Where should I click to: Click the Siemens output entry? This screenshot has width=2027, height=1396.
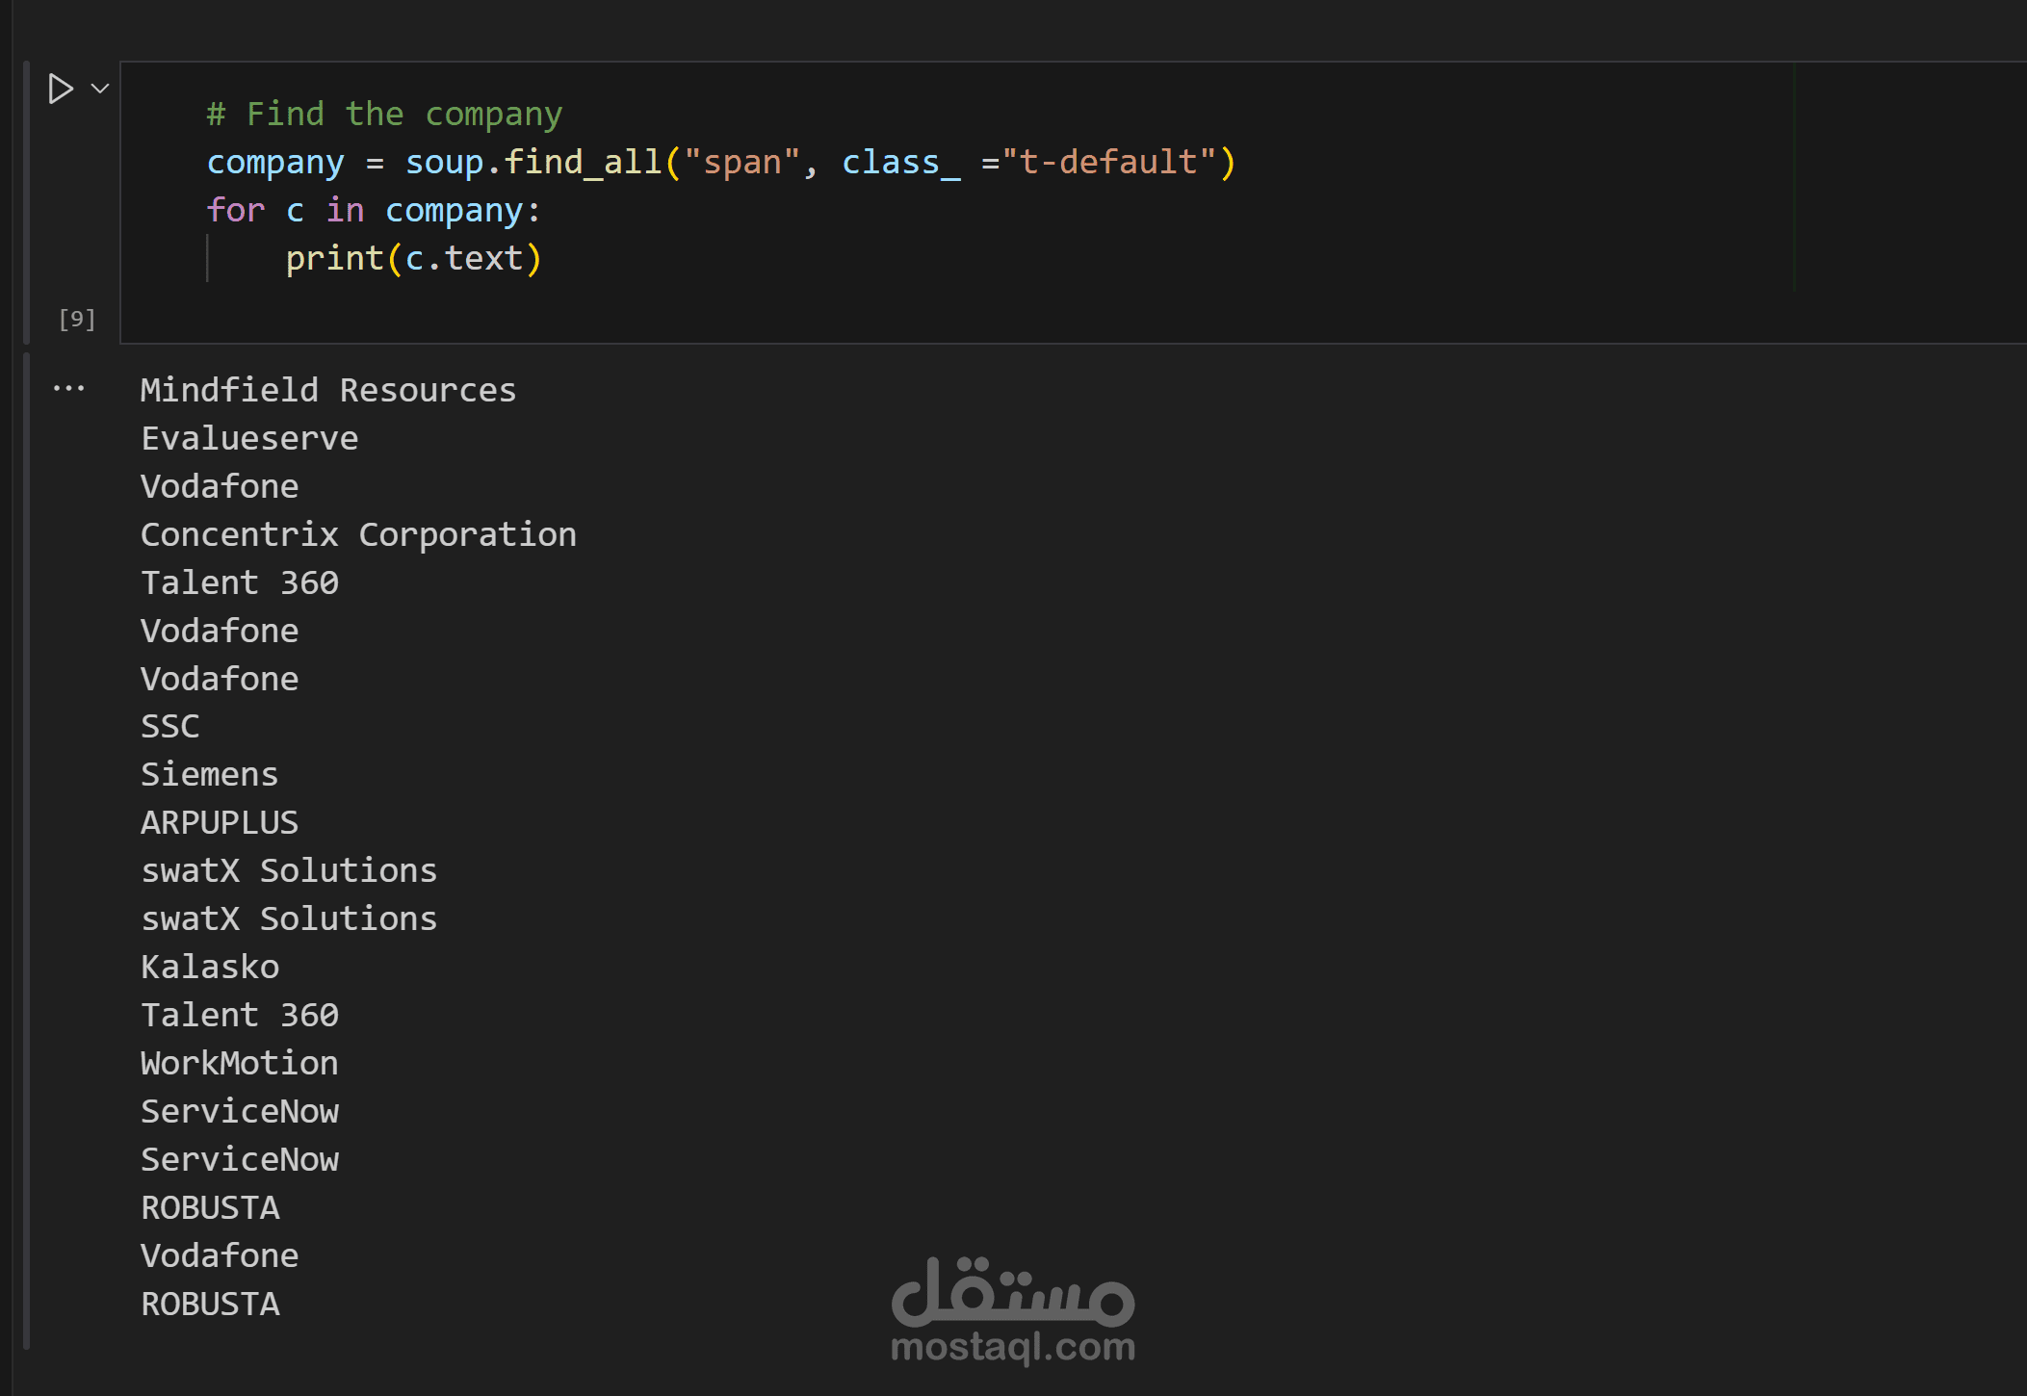(x=209, y=774)
